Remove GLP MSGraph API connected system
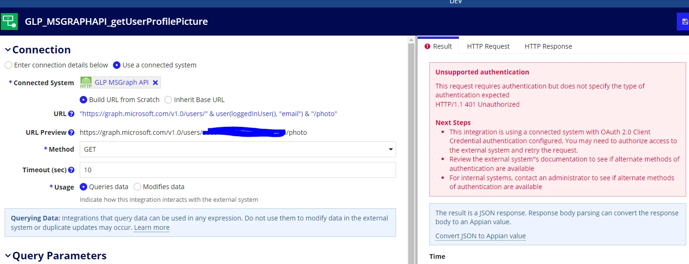Image resolution: width=689 pixels, height=264 pixels. pyautogui.click(x=156, y=83)
